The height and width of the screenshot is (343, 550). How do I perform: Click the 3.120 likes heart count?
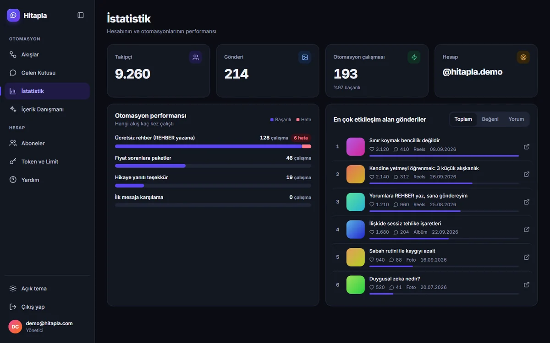(x=379, y=149)
